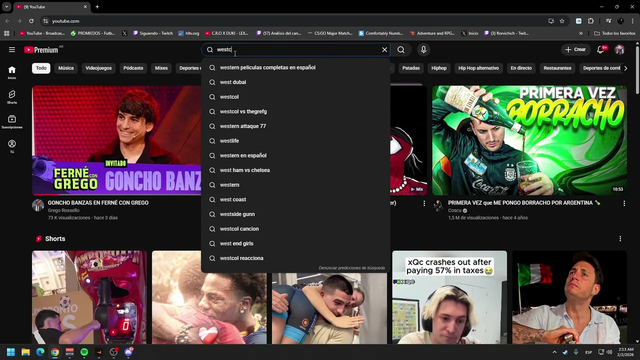The height and width of the screenshot is (360, 640).
Task: Open Shorts from the sidebar
Action: point(12,97)
